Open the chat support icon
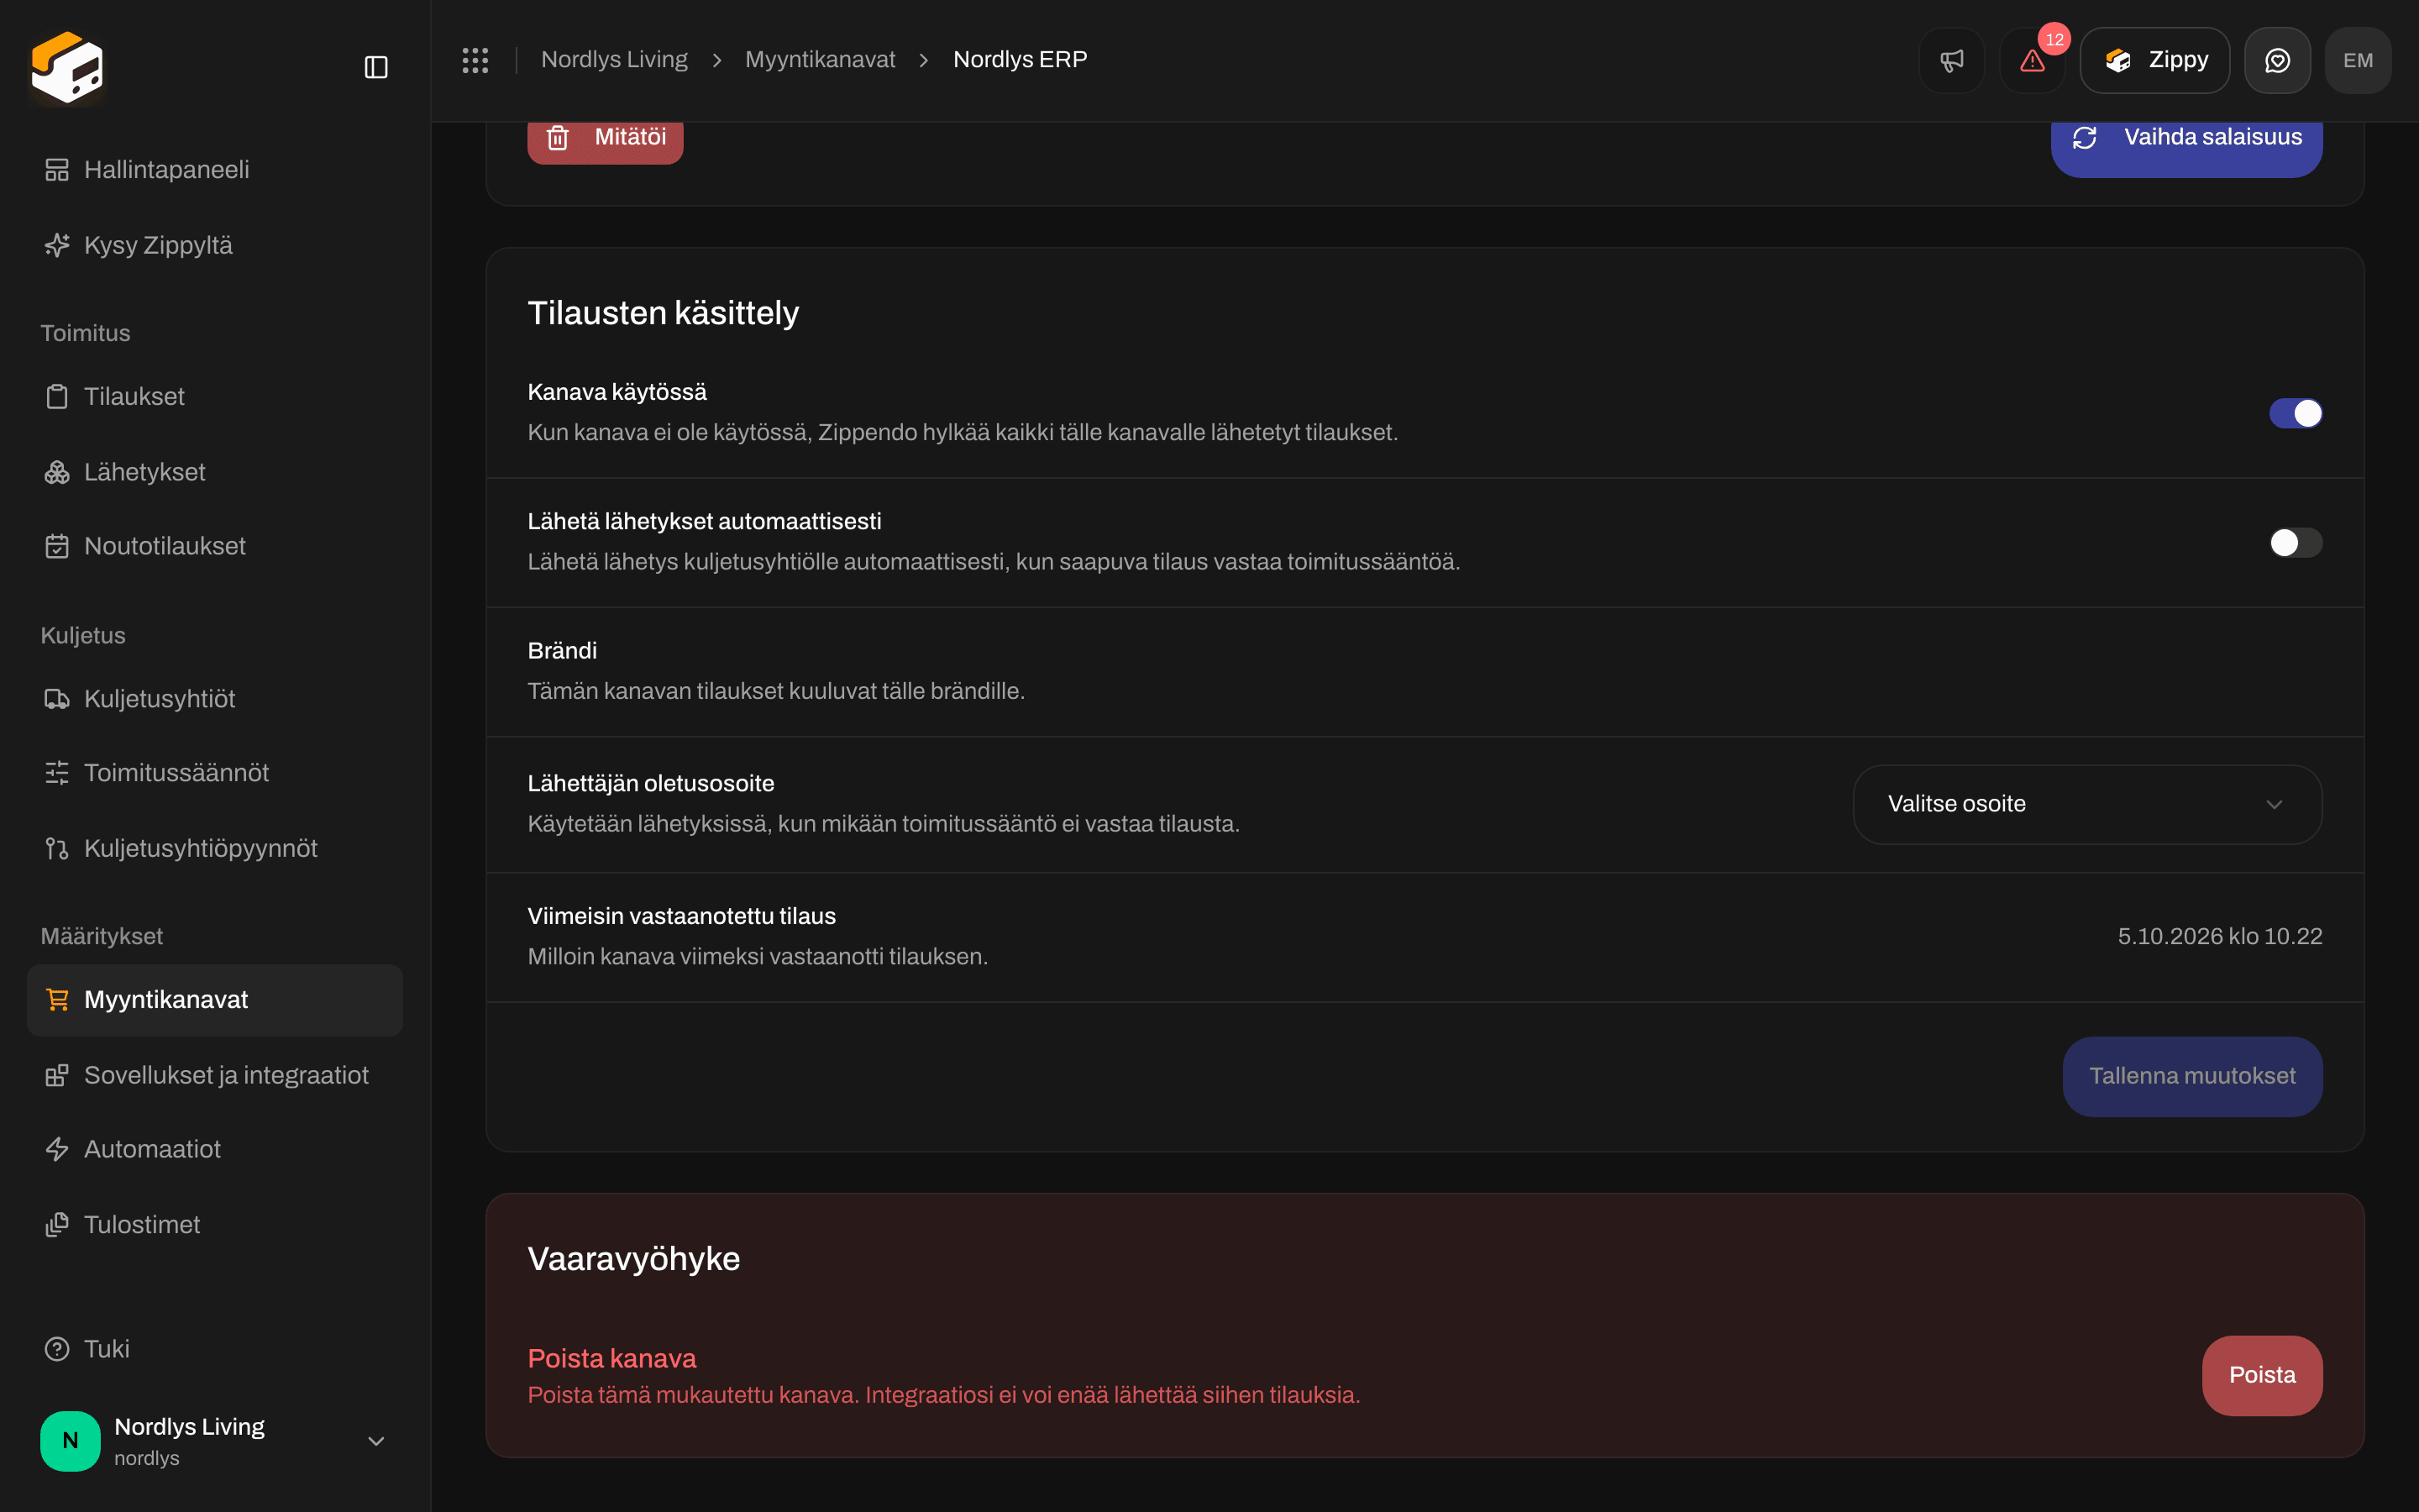The image size is (2419, 1512). coord(2277,60)
